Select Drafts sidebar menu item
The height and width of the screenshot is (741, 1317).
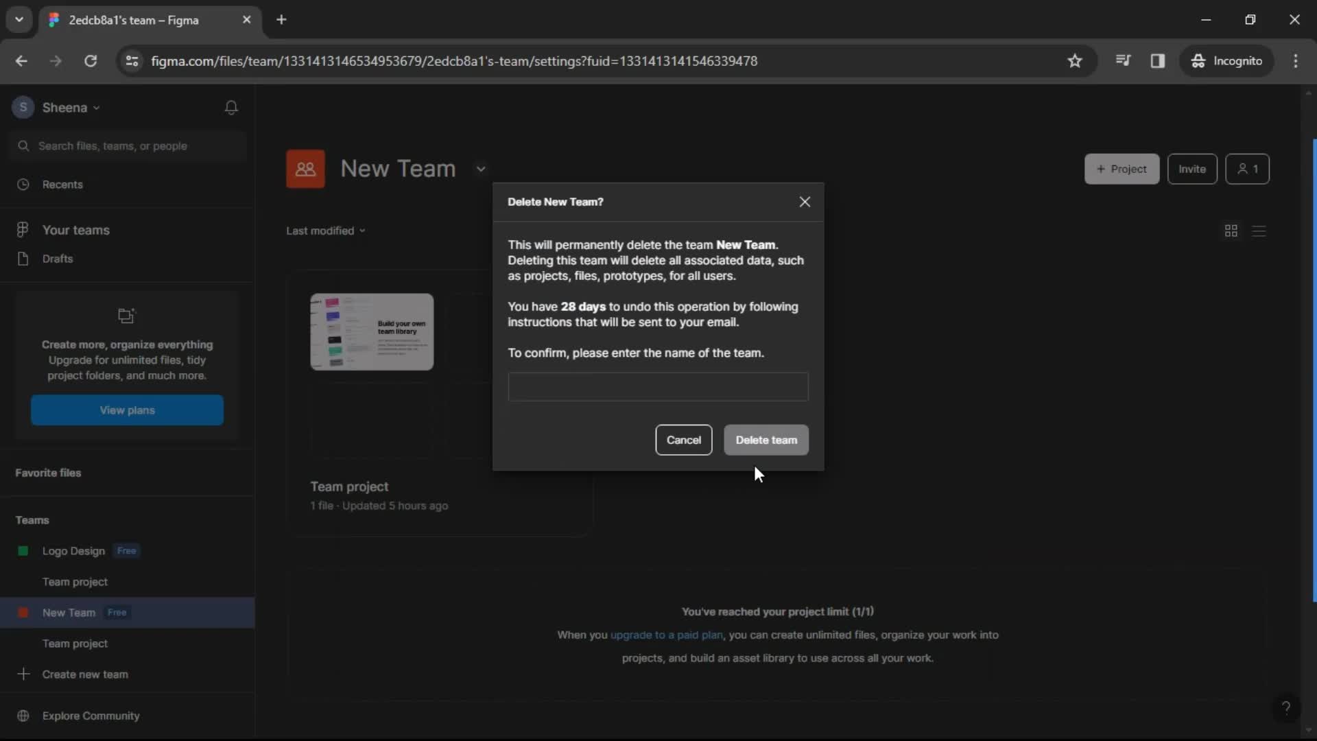point(57,258)
